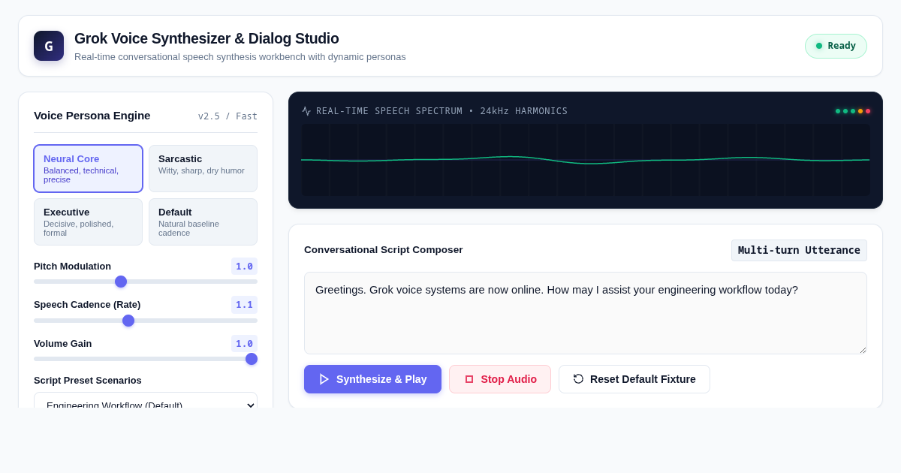
Task: Click the Ready status badge
Action: pos(836,46)
